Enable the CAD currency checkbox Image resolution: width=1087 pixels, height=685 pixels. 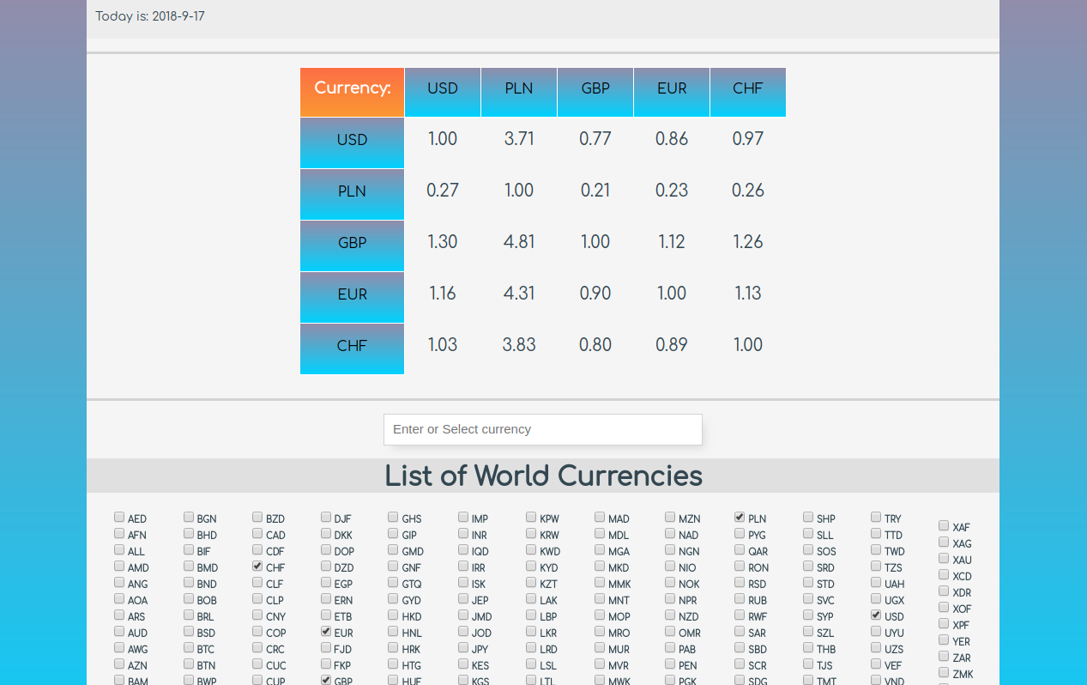257,533
